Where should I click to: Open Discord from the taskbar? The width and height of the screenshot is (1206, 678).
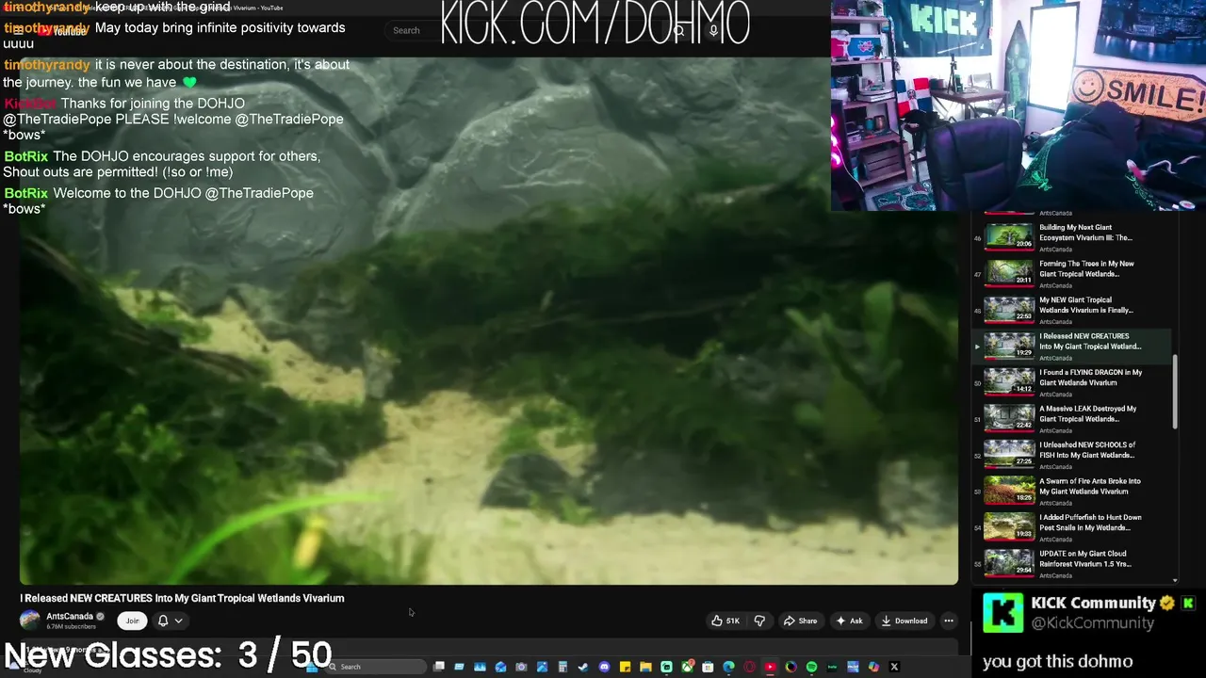tap(604, 667)
